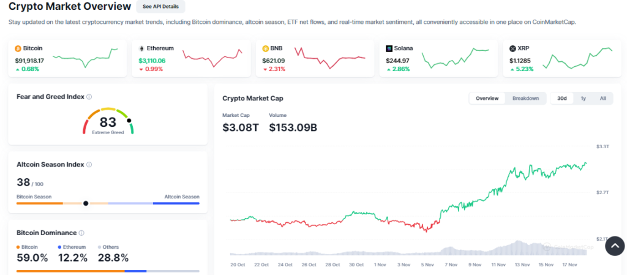Screen dimensions: 627x275
Task: Switch to the Breakdown tab
Action: click(525, 99)
